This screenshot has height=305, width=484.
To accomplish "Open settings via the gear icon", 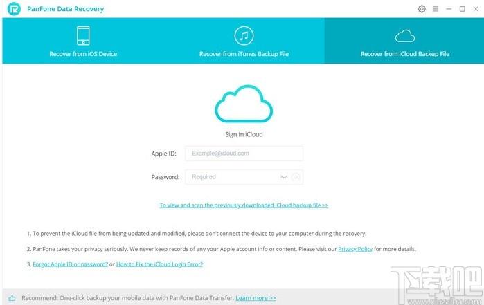I will click(x=422, y=9).
